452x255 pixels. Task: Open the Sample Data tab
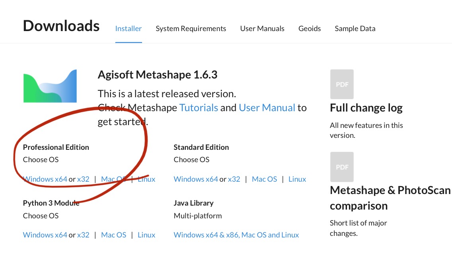(x=355, y=29)
